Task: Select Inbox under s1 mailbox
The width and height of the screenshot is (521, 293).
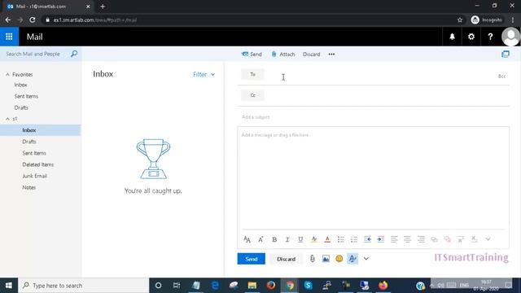Action: click(x=40, y=130)
